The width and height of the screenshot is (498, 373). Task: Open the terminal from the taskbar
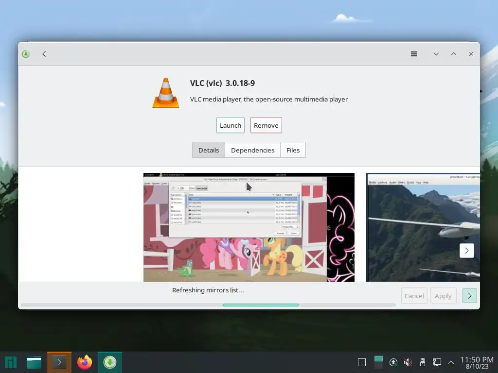coord(59,362)
